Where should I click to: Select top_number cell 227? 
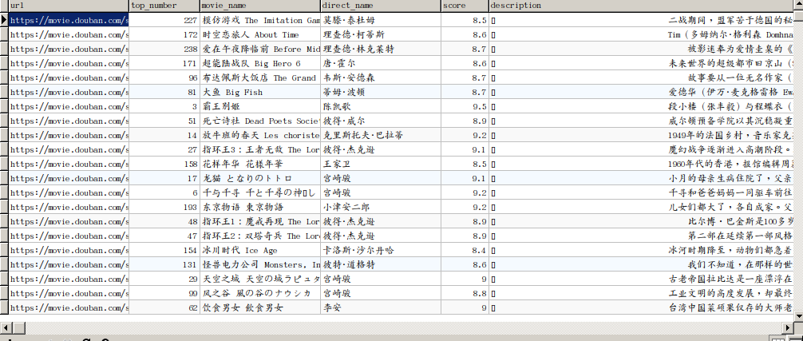(164, 21)
